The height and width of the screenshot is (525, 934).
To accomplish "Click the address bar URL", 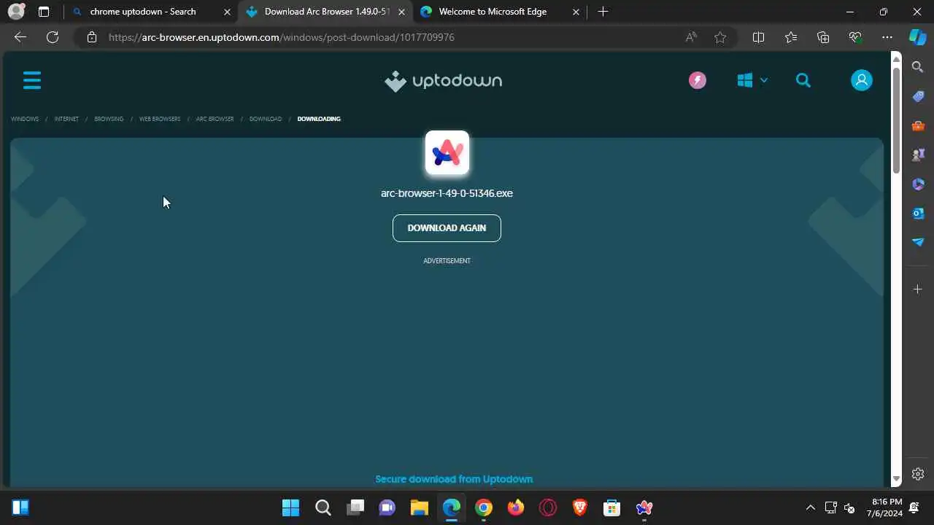I will point(282,37).
